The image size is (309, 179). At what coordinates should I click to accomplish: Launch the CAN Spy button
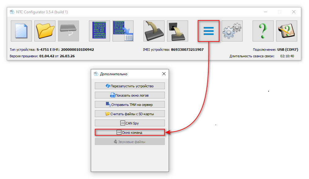point(130,123)
